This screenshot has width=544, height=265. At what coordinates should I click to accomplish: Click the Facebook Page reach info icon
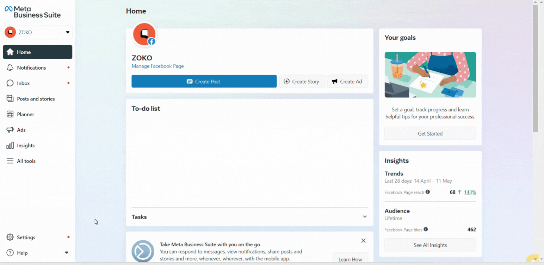pyautogui.click(x=428, y=192)
